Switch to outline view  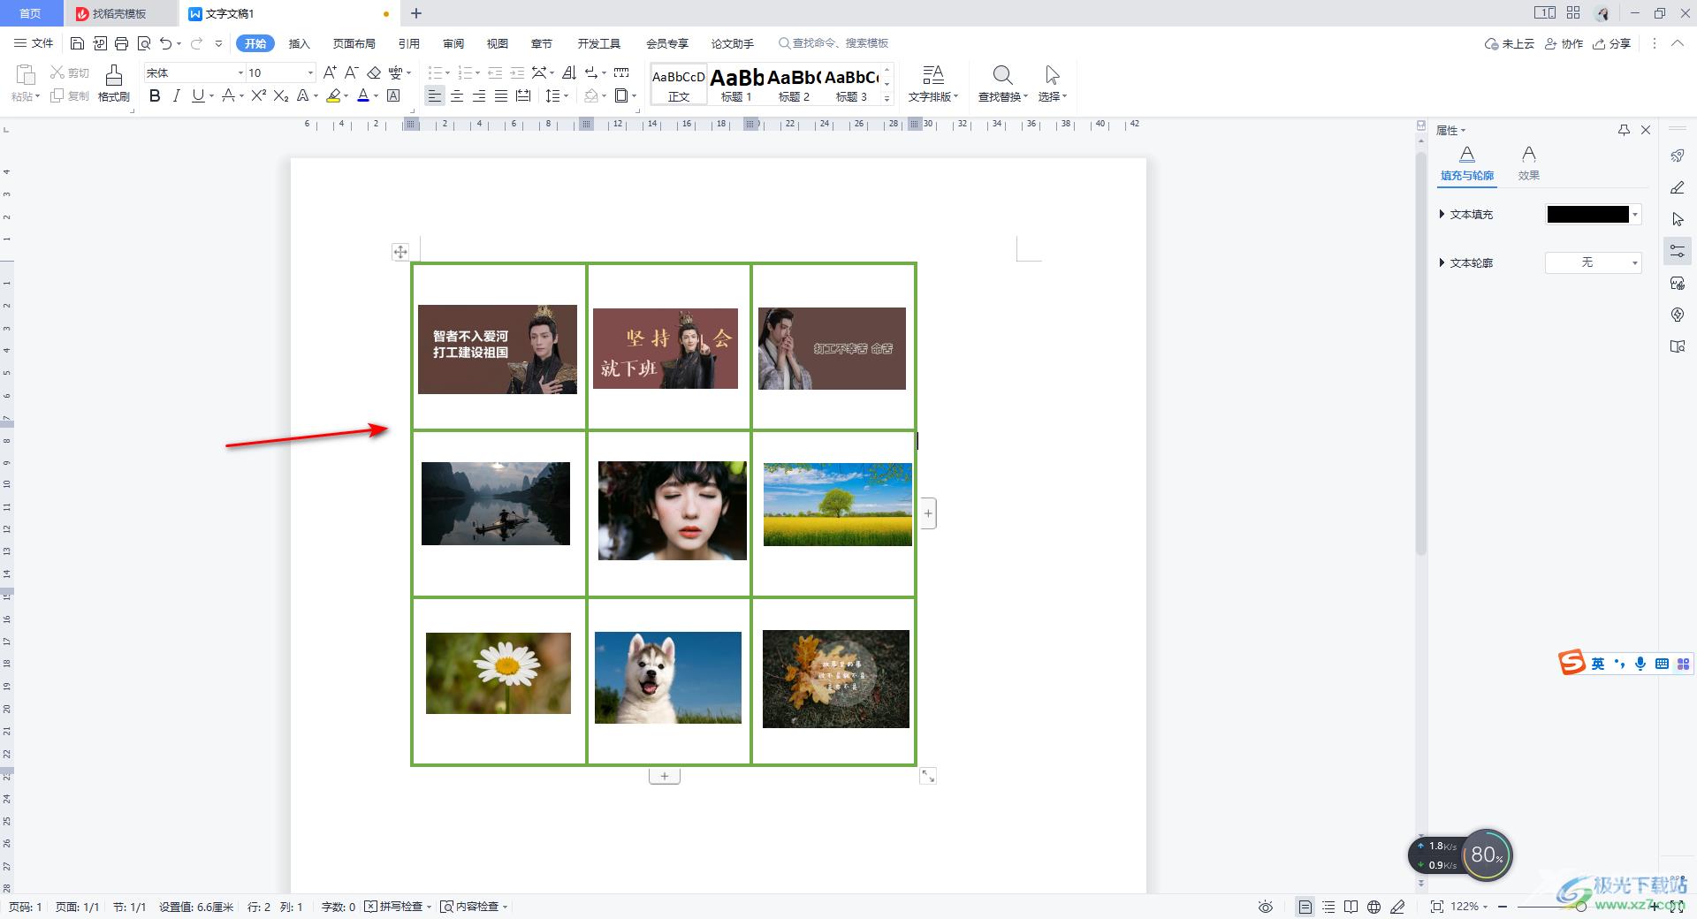(1328, 907)
